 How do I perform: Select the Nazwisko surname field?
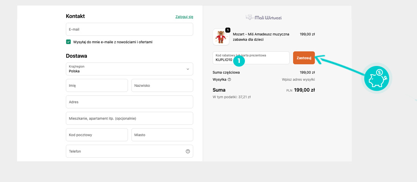click(x=162, y=85)
